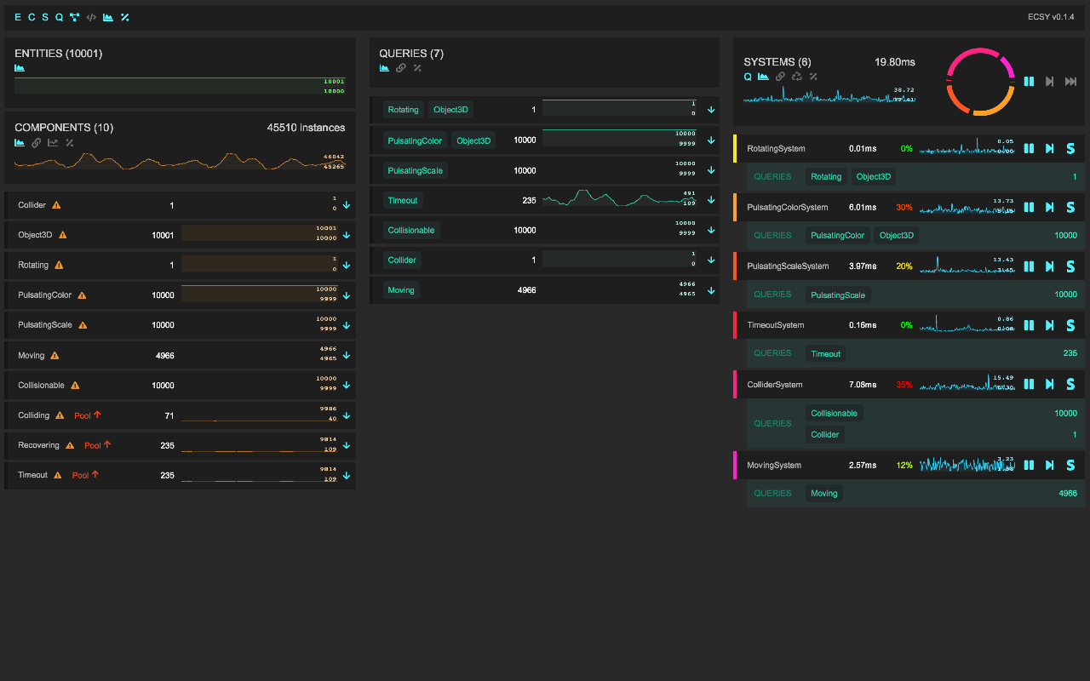Open the Queries view using the Q icon
This screenshot has height=681, width=1090.
[59, 16]
